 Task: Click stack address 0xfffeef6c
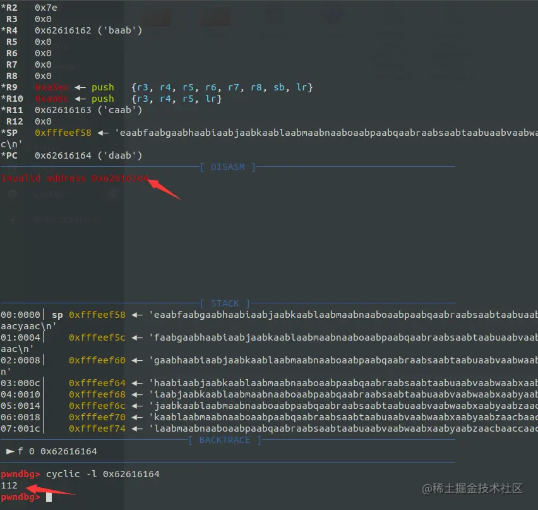click(x=97, y=406)
